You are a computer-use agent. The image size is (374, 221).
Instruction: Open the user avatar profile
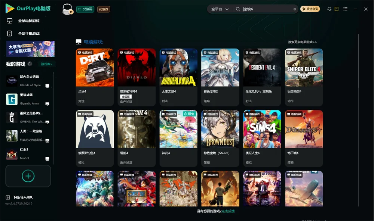click(x=67, y=9)
